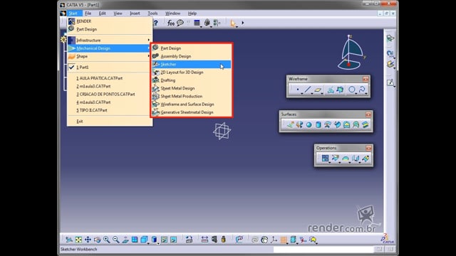Select the Point tool in Wireframe toolbar
This screenshot has width=456, height=256.
tap(298, 90)
